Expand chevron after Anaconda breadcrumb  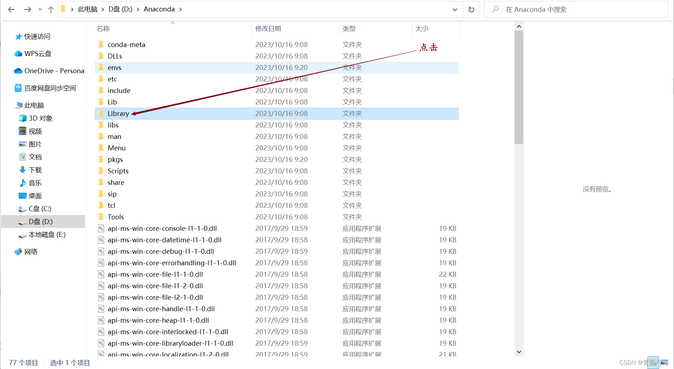pyautogui.click(x=180, y=9)
